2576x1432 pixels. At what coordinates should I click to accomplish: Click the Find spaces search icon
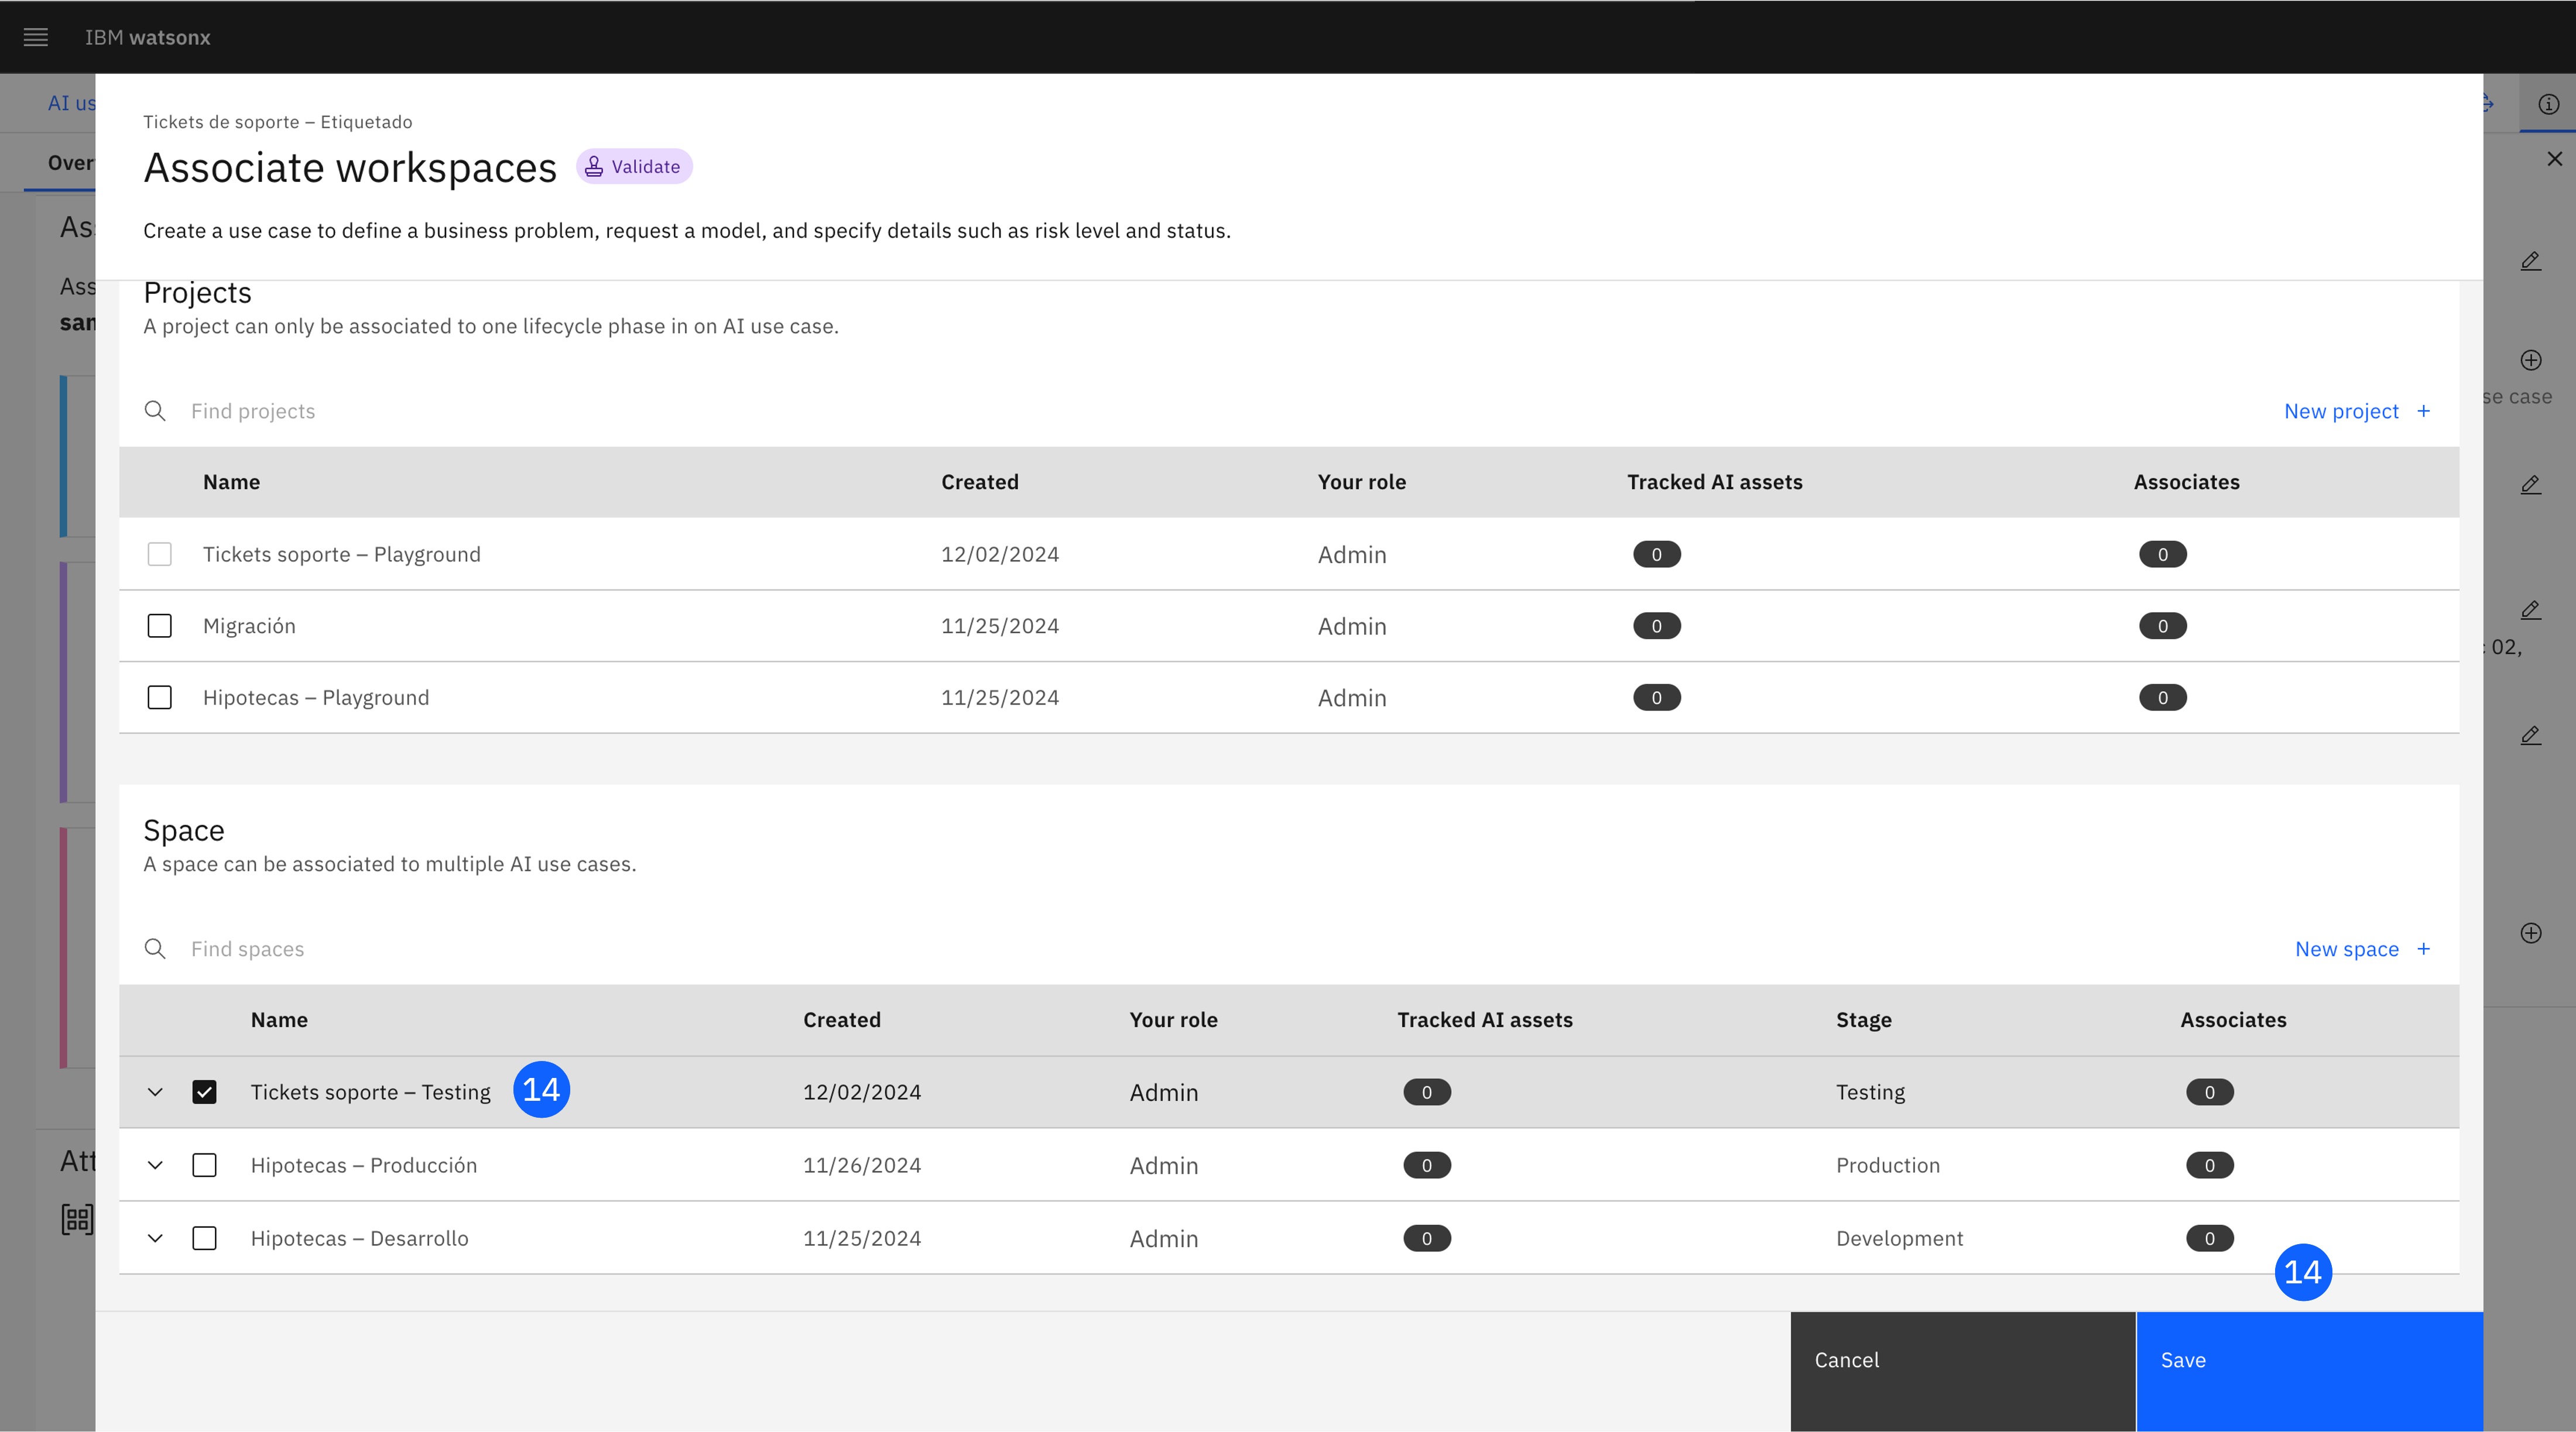tap(155, 949)
